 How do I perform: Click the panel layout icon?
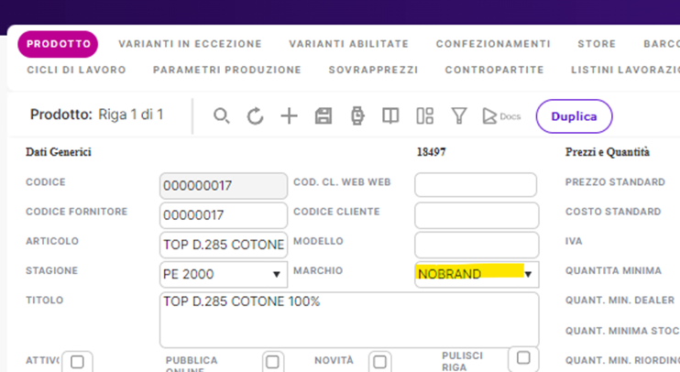(x=424, y=116)
